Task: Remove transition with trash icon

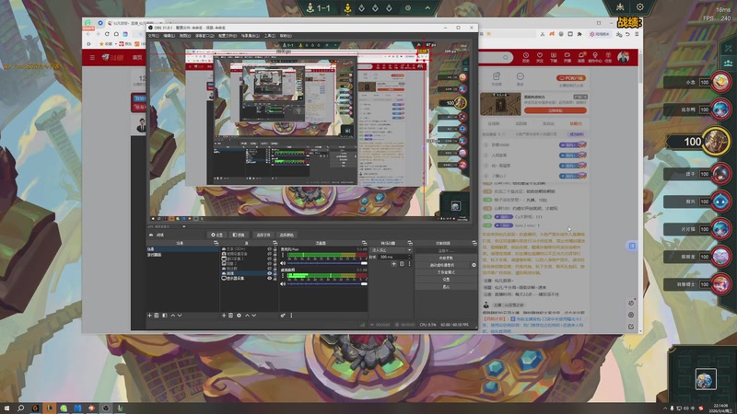Action: tap(402, 264)
